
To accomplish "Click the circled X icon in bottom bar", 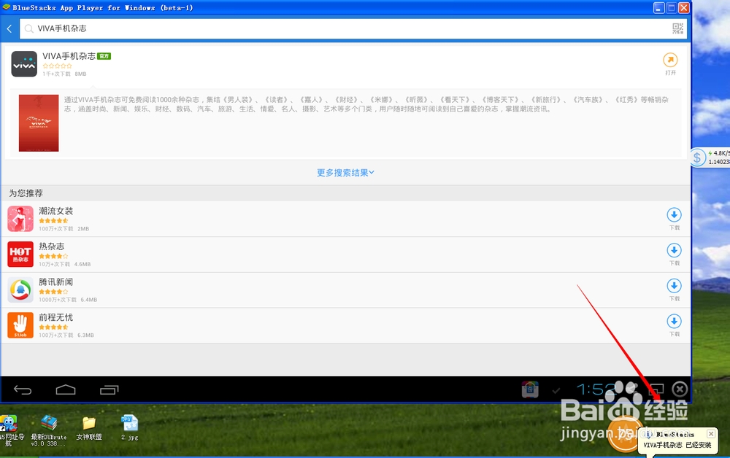I will pos(680,389).
